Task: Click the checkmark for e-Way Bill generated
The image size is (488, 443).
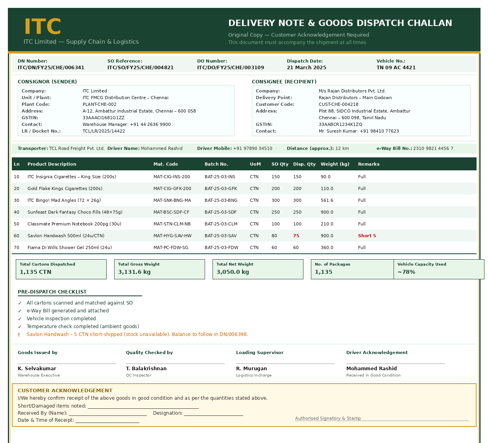Action: pyautogui.click(x=20, y=311)
